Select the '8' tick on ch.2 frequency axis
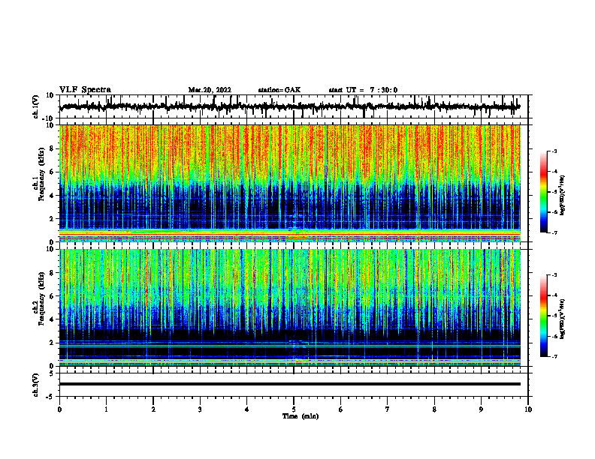The width and height of the screenshot is (595, 459). [x=52, y=273]
